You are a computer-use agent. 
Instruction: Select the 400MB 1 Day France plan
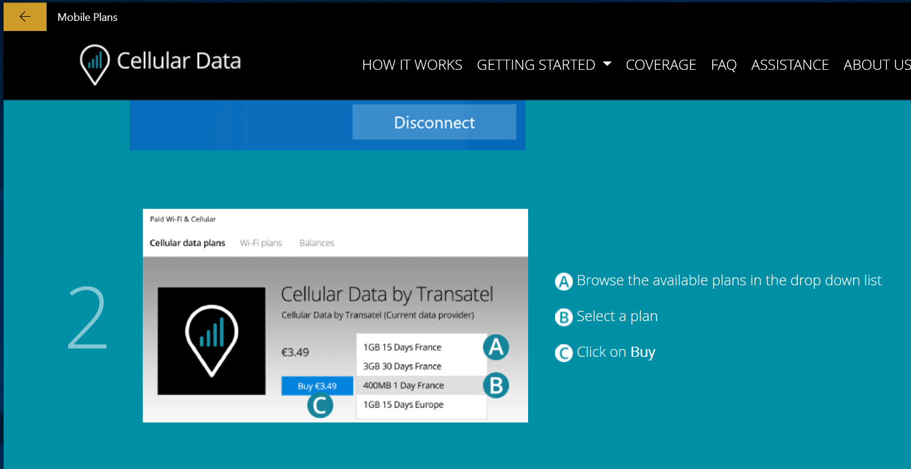click(x=421, y=385)
